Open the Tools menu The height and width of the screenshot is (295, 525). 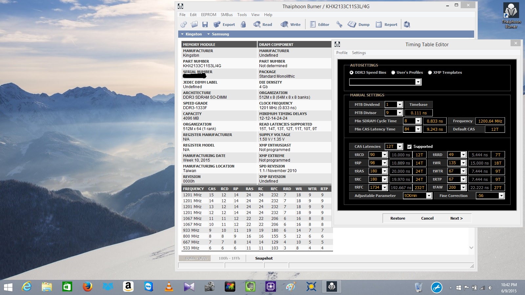pyautogui.click(x=242, y=15)
